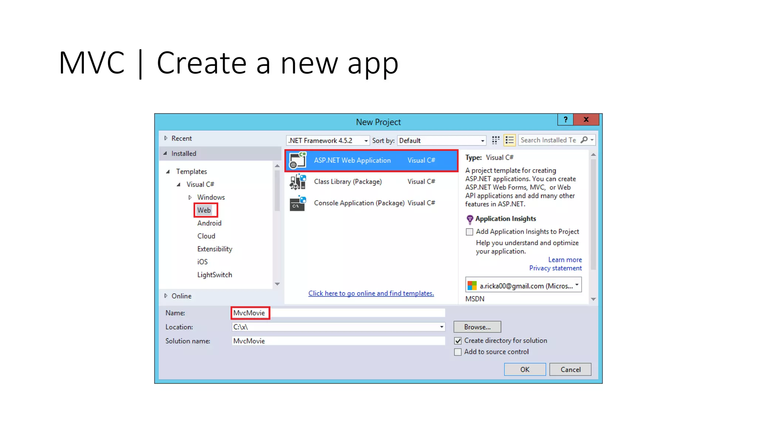757x426 pixels.
Task: Select the Web template category
Action: coord(204,210)
